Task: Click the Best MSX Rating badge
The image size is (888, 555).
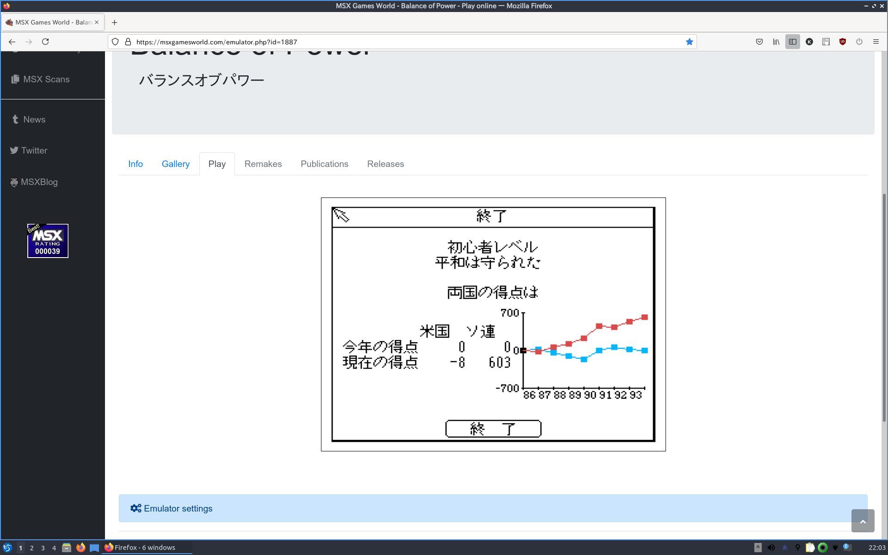Action: (x=48, y=241)
